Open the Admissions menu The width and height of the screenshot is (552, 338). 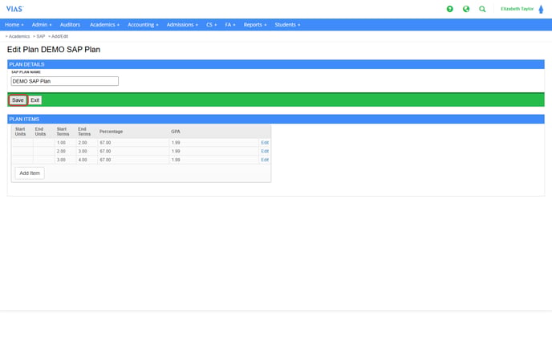pos(182,25)
